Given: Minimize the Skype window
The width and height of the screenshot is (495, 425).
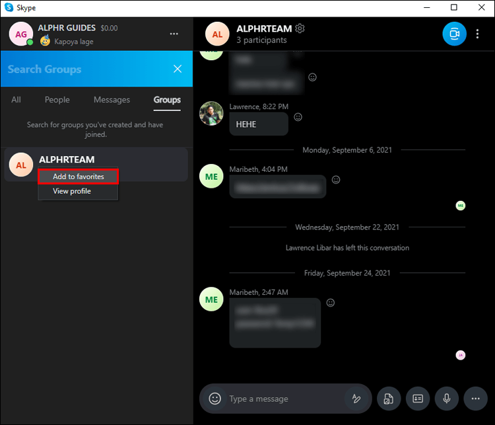Looking at the screenshot, I should 427,7.
